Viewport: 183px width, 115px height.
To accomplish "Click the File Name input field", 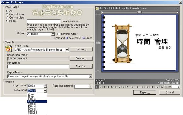I will point(38,67).
